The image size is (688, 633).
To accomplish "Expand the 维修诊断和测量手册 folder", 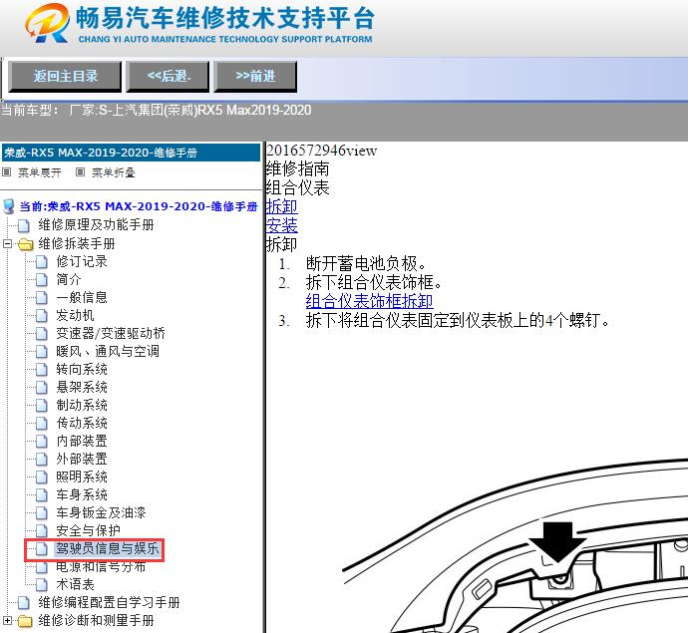I will 7,621.
